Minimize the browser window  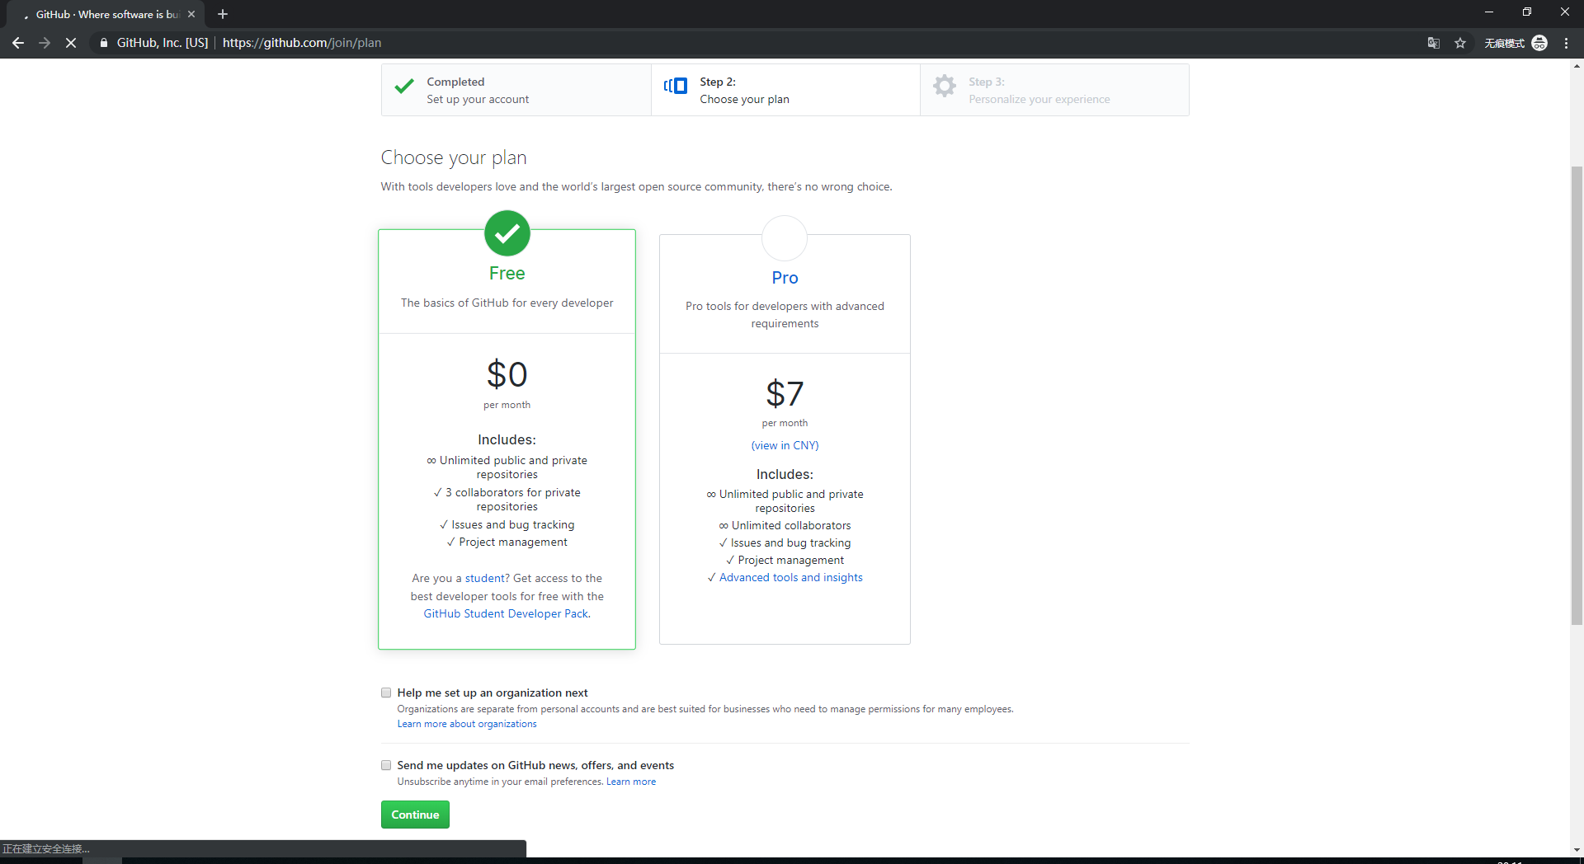coord(1489,12)
